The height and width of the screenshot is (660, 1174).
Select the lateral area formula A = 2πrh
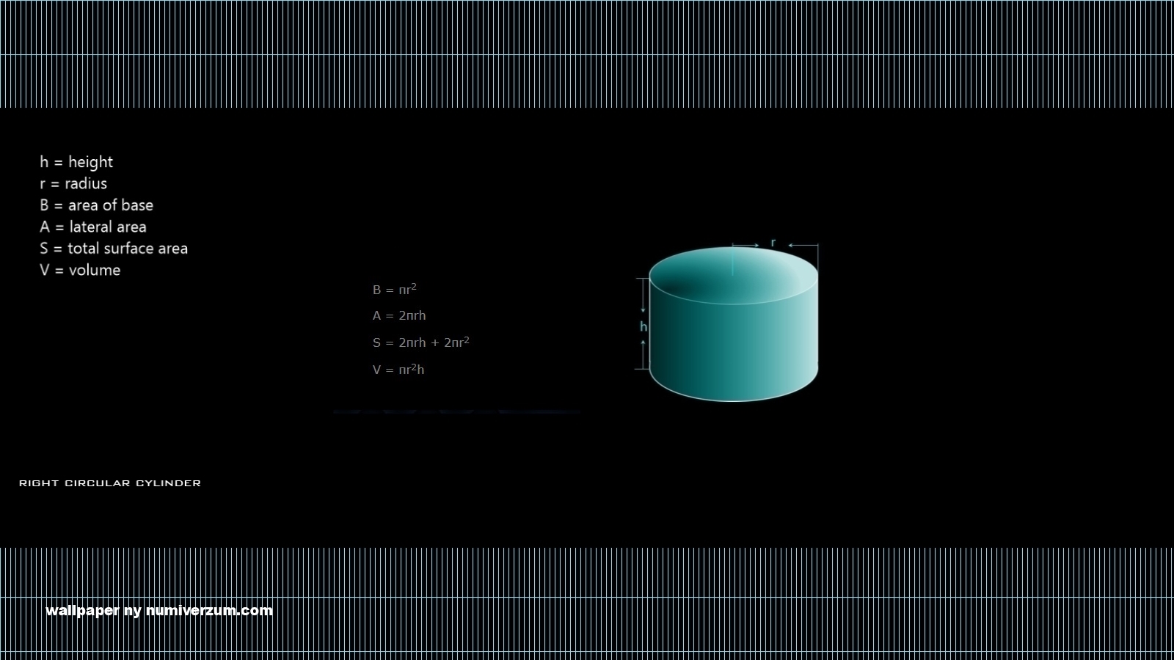(x=398, y=315)
